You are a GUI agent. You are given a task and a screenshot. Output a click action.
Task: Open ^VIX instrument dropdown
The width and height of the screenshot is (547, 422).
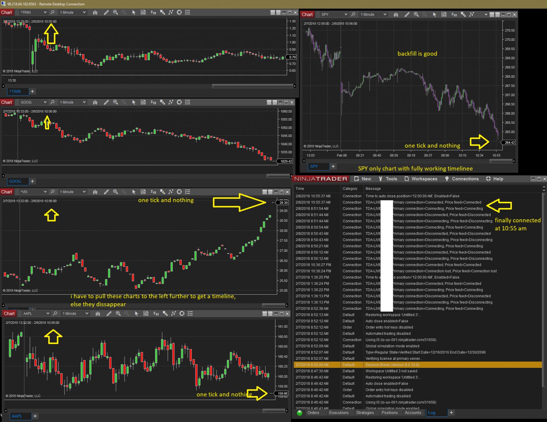33,192
